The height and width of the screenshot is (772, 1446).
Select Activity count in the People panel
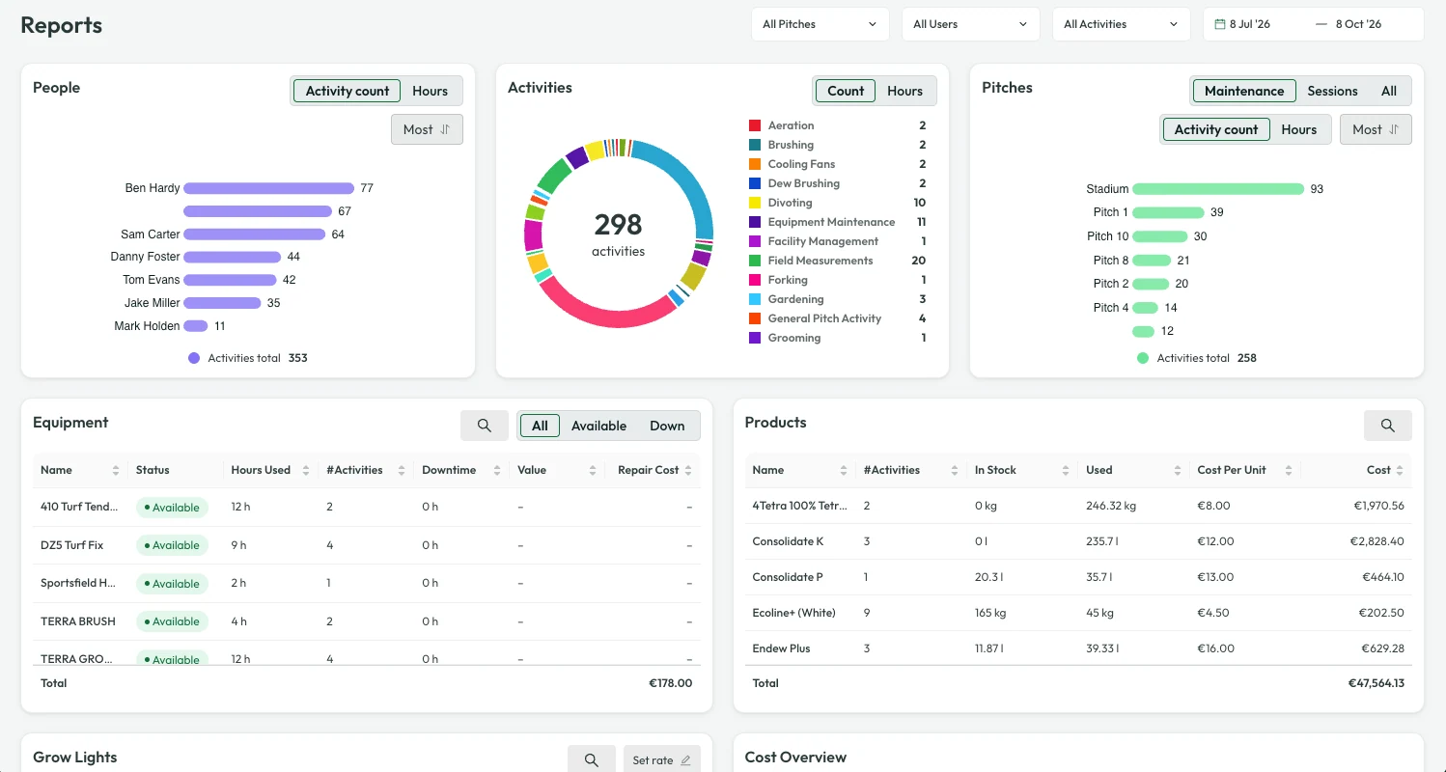coord(348,91)
